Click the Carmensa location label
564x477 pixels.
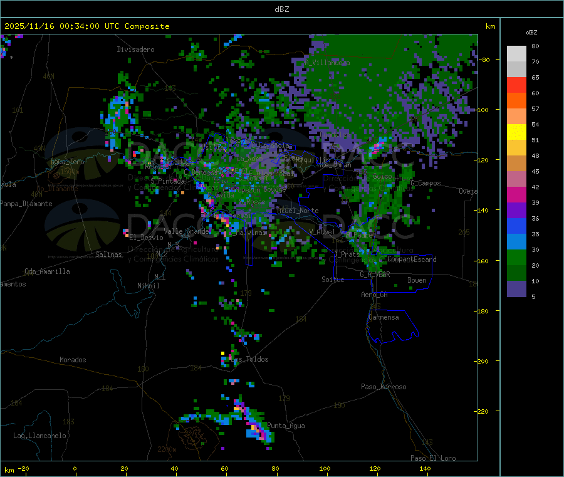(384, 318)
